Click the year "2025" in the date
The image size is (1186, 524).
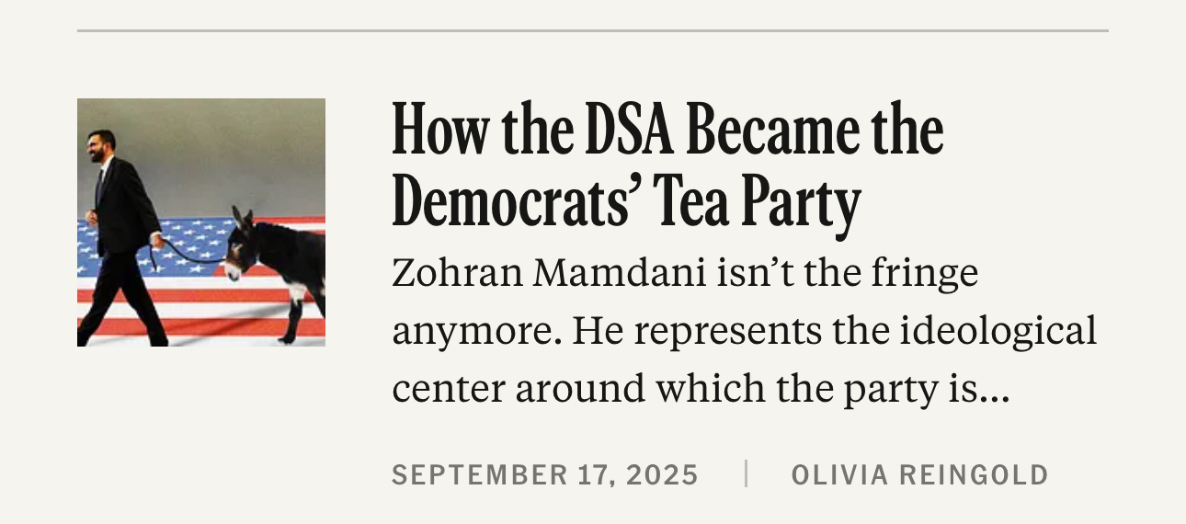pos(663,475)
